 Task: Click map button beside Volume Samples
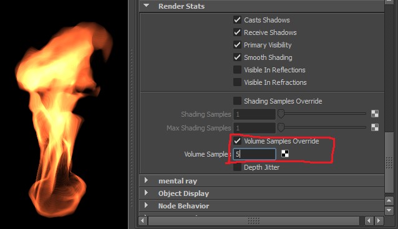tap(285, 153)
